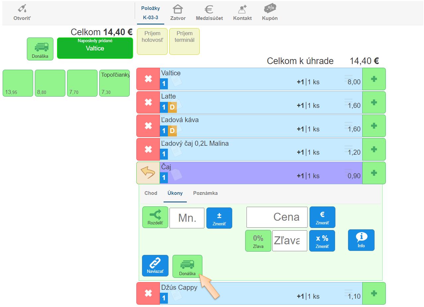This screenshot has width=424, height=307.
Task: Click the Otvoriť bottle icon
Action: [x=22, y=9]
